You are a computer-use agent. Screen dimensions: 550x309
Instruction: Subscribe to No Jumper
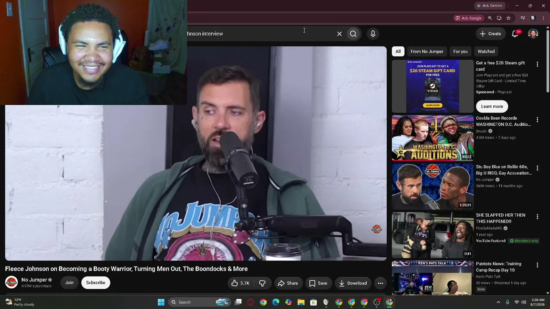pyautogui.click(x=95, y=283)
